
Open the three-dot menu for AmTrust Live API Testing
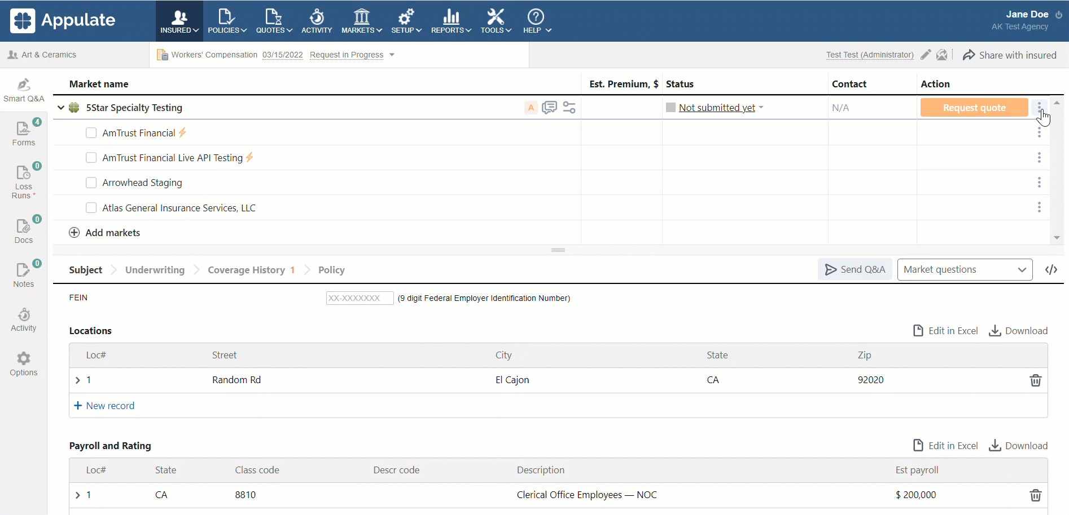(x=1039, y=158)
